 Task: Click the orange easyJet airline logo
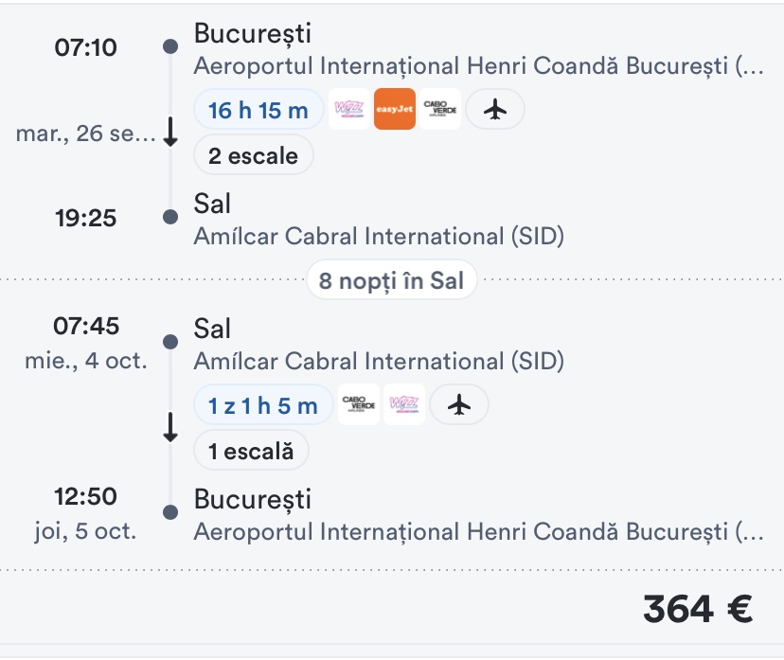(x=395, y=110)
